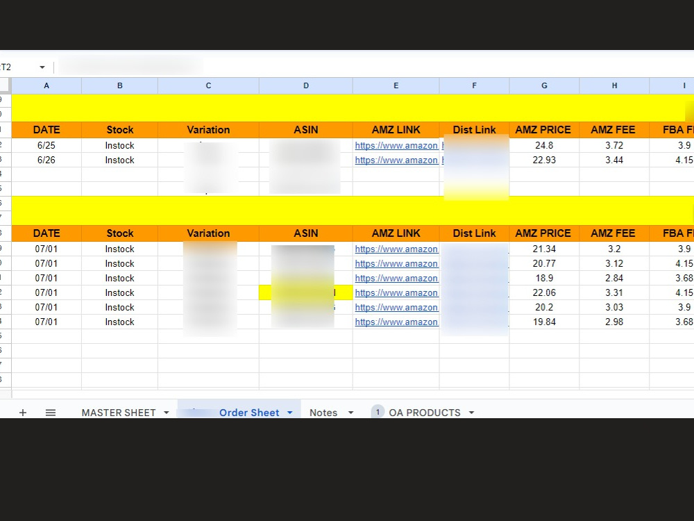Select AMZ FEE cell 3.72
The image size is (694, 521).
click(614, 145)
